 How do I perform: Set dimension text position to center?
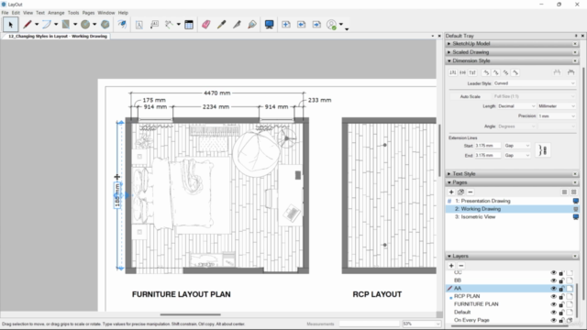462,72
